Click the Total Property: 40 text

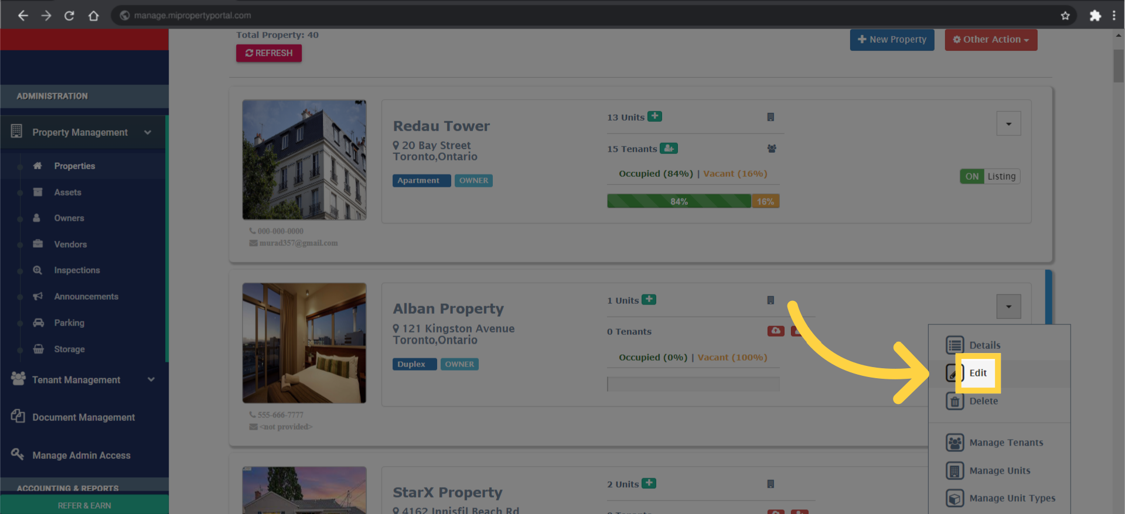[277, 35]
